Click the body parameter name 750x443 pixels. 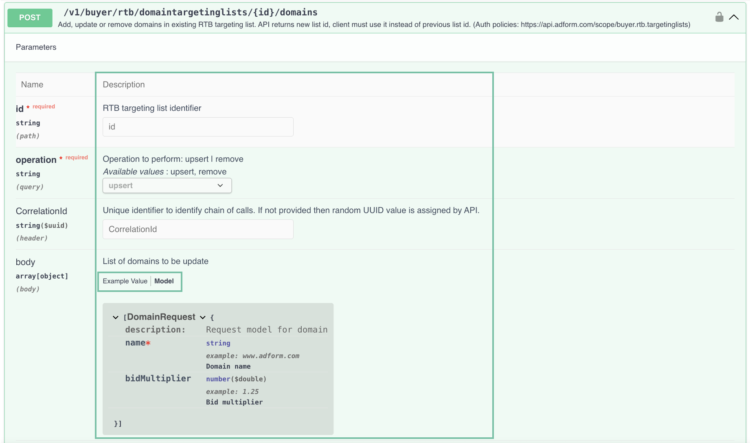tap(25, 262)
